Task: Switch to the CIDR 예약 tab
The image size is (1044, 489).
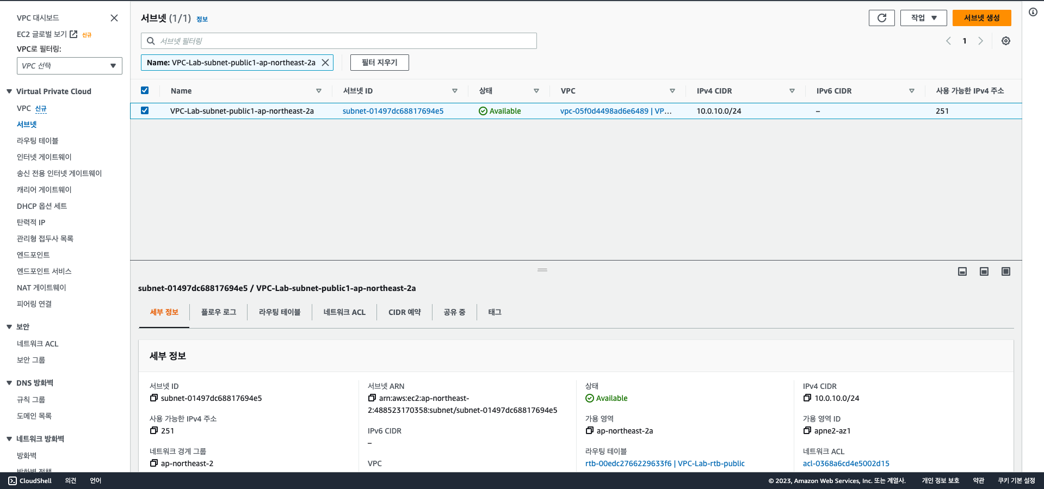Action: pyautogui.click(x=404, y=312)
